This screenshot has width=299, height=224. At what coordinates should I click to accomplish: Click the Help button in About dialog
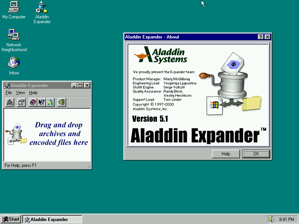(x=226, y=154)
